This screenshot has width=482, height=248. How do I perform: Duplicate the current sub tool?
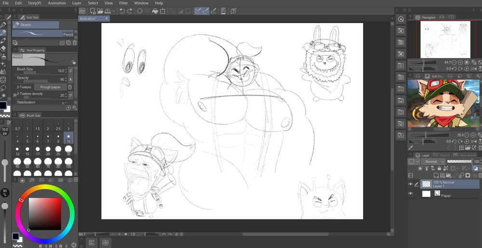tap(68, 43)
